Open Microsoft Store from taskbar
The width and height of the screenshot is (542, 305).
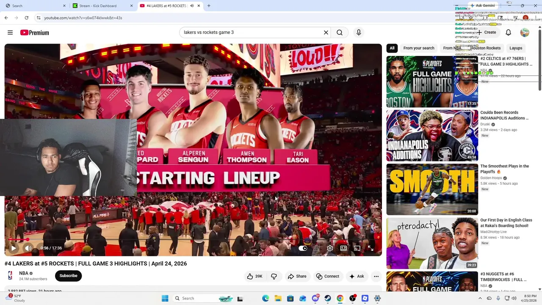(x=290, y=298)
